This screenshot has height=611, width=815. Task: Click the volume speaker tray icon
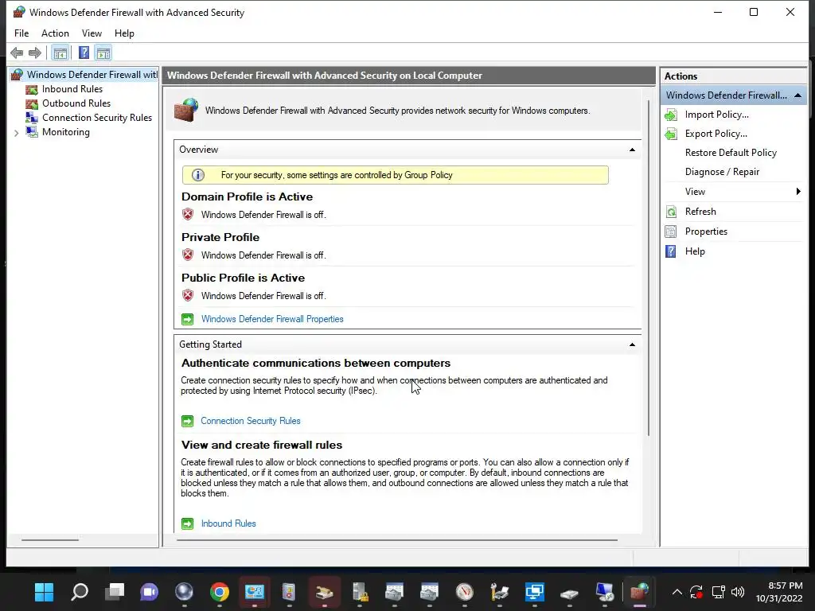(738, 592)
